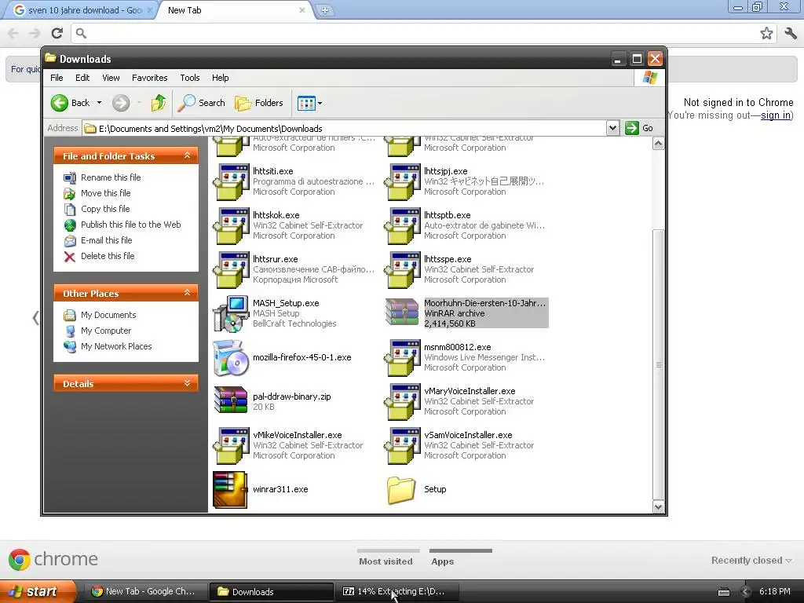Image resolution: width=804 pixels, height=603 pixels.
Task: Open the Tools menu
Action: pos(190,78)
